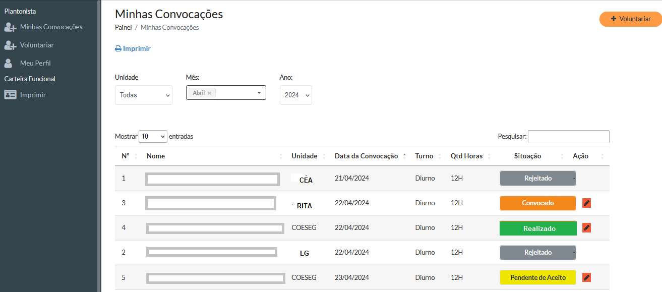Click the plus icon inside Voluntariar button
The image size is (662, 292).
[614, 19]
